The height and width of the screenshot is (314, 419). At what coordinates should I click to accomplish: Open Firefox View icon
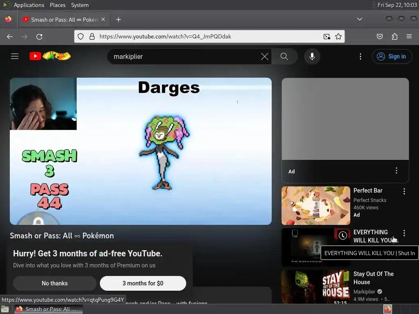point(8,19)
